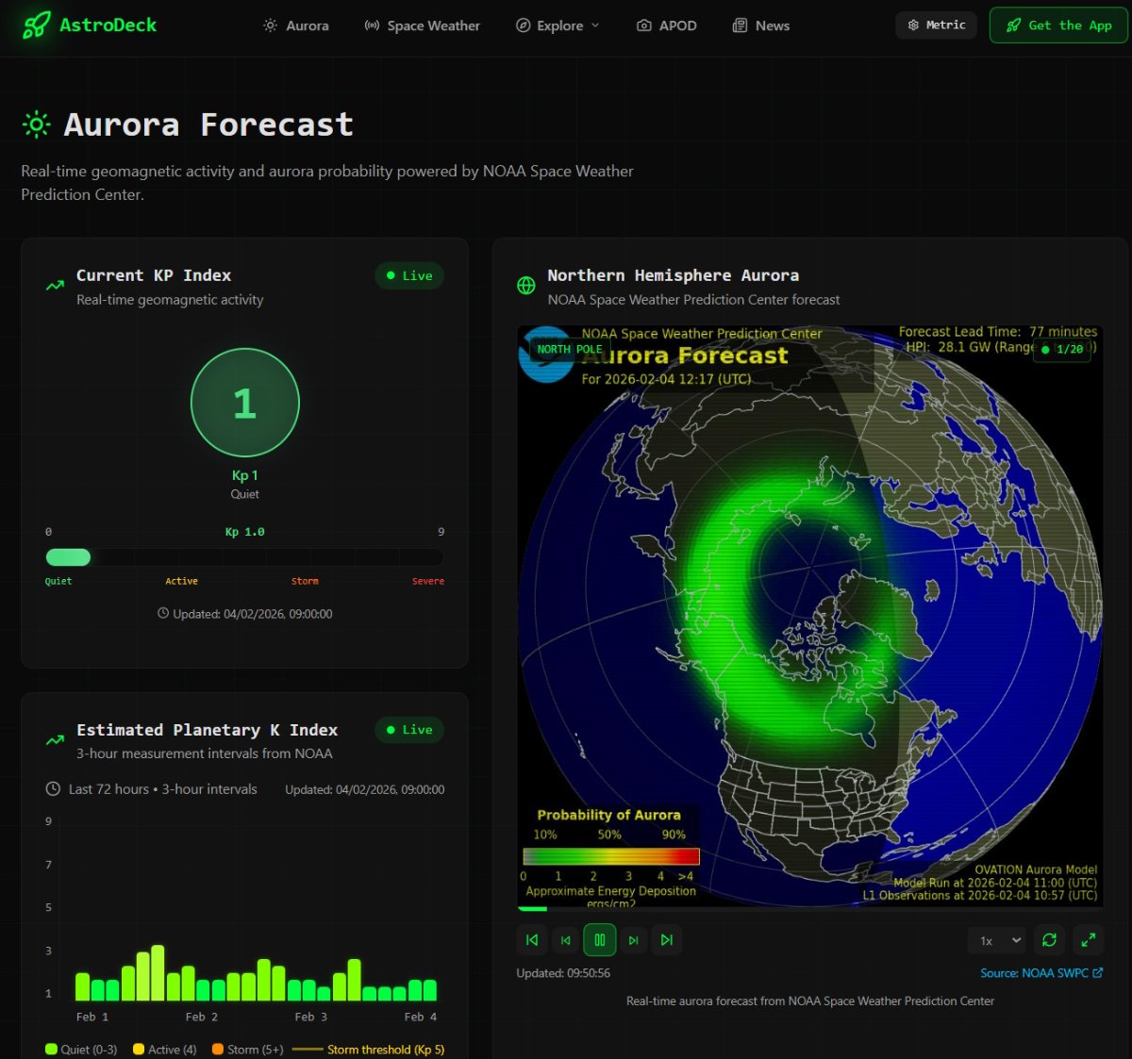Refresh the aurora forecast map
The height and width of the screenshot is (1059, 1132).
coord(1049,940)
